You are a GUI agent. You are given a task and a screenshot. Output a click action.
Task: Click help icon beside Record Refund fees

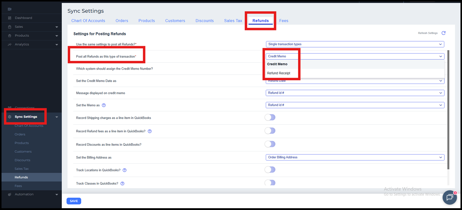[x=150, y=131]
